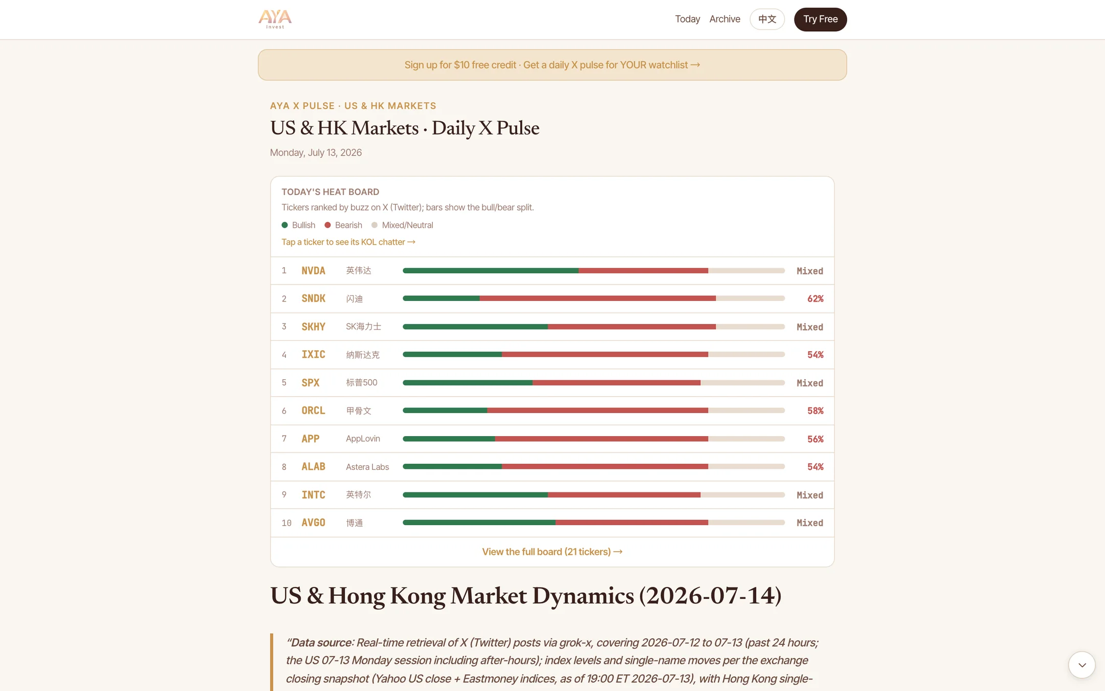Click NVDA bull/bear split bar

(x=593, y=271)
